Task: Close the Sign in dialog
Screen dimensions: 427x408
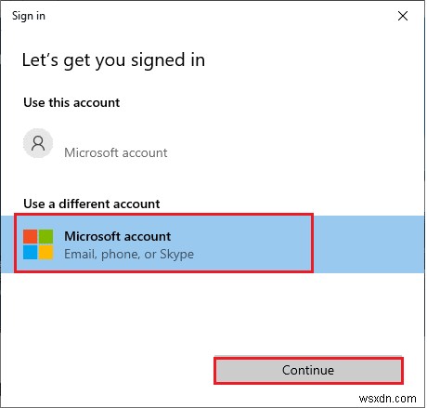Action: tap(403, 16)
